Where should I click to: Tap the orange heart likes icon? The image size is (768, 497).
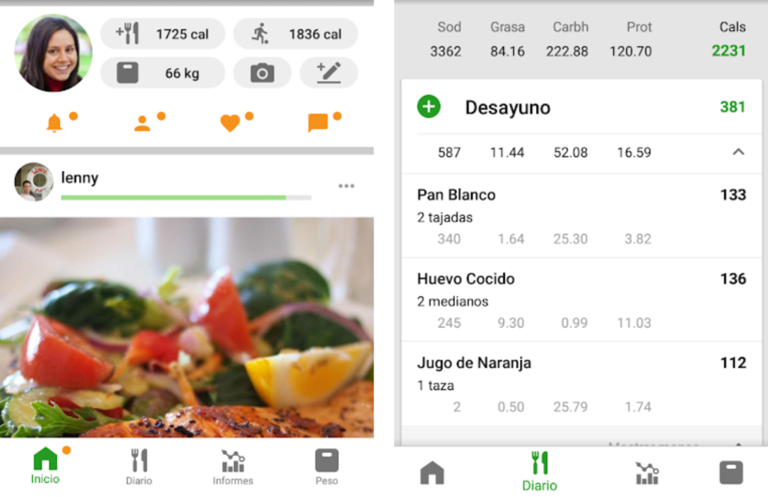[229, 123]
